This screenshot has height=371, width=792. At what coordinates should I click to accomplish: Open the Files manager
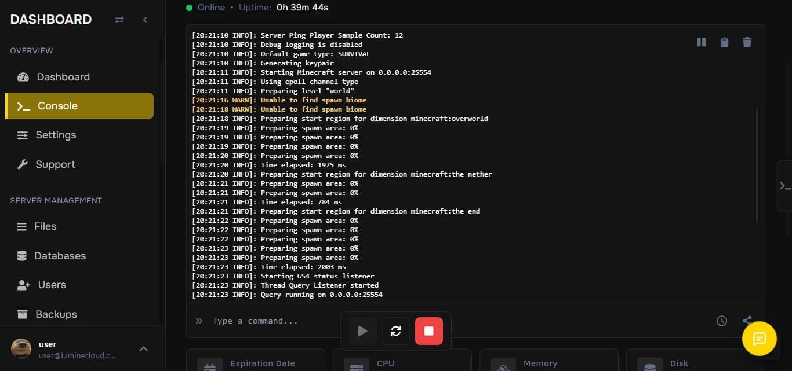(x=79, y=226)
